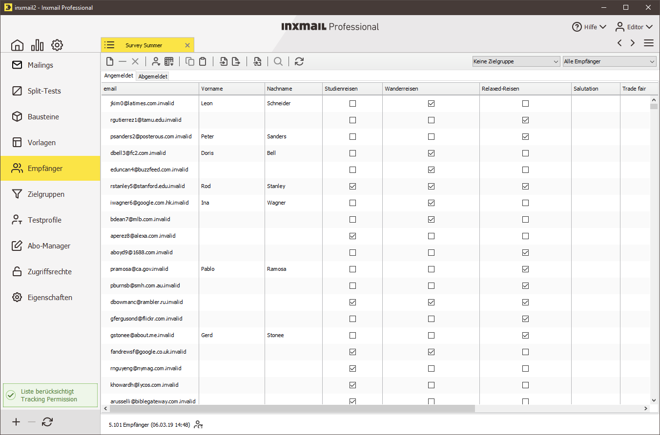The image size is (660, 435).
Task: Refresh recipient table via toolbar refresh icon
Action: coord(299,61)
